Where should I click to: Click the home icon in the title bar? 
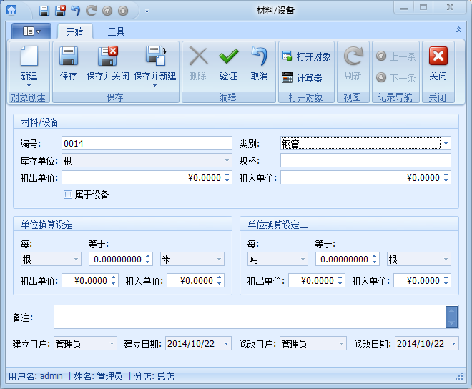click(11, 9)
